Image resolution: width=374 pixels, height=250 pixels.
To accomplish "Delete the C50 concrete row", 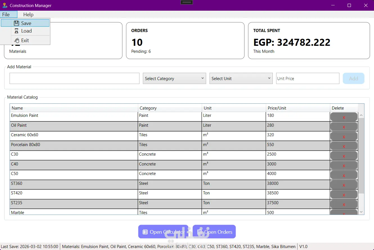I will [x=344, y=175].
